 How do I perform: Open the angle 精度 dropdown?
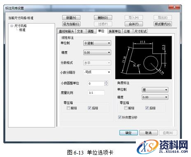(155, 97)
